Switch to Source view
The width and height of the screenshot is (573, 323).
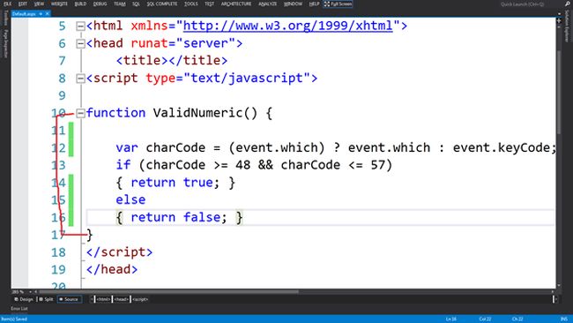coord(69,299)
